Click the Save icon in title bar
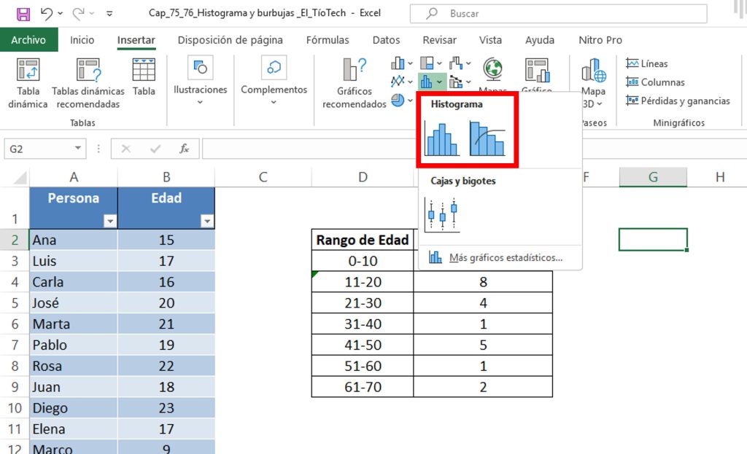Screen dimensions: 747x454 click(x=23, y=14)
